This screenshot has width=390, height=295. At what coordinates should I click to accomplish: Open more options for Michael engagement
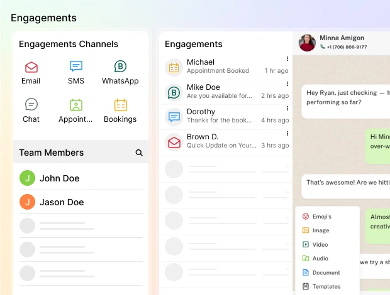[287, 58]
